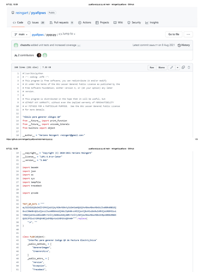Expand the Jump to dropdown

(x=67, y=34)
